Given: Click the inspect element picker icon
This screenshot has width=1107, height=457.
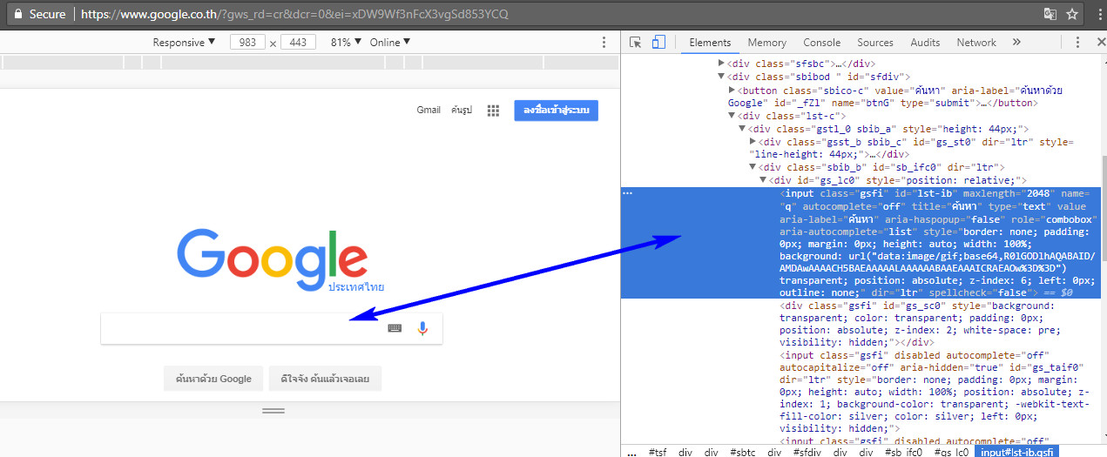Looking at the screenshot, I should pyautogui.click(x=636, y=42).
